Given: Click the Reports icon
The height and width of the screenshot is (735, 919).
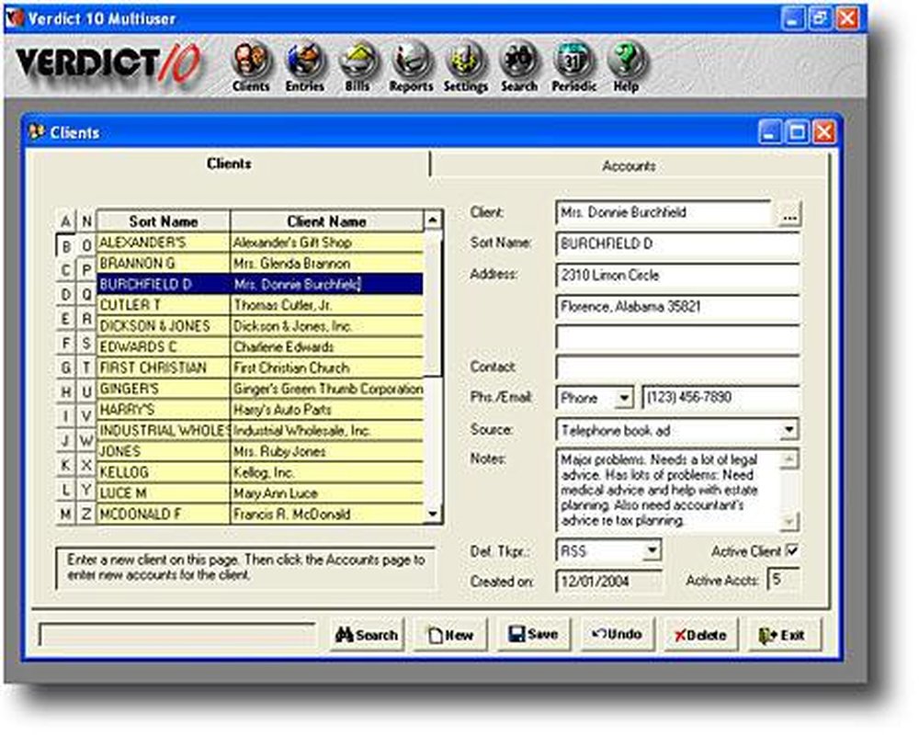Looking at the screenshot, I should [411, 64].
